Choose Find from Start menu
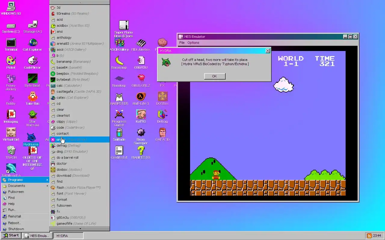This screenshot has height=240, width=385. 25,198
